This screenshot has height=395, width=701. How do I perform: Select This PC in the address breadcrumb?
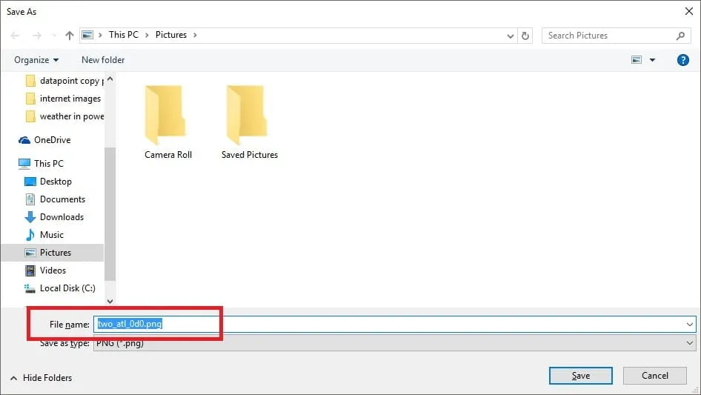124,35
